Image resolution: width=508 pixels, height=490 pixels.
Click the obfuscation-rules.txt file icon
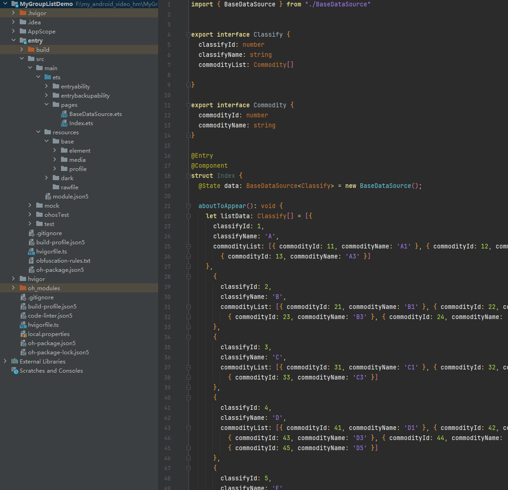(32, 261)
